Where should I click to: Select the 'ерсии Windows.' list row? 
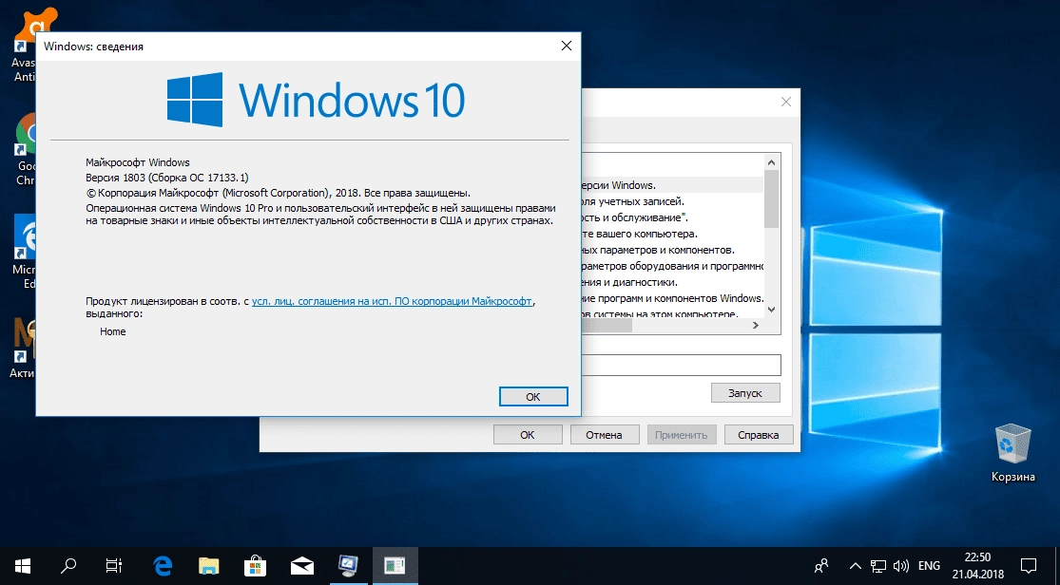(x=672, y=185)
